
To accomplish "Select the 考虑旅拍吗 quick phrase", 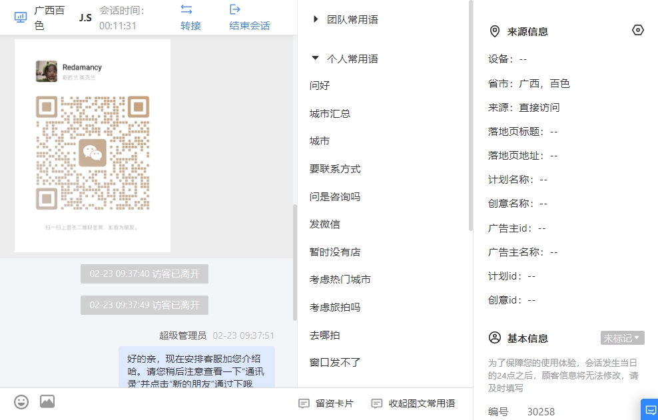I will (x=334, y=308).
